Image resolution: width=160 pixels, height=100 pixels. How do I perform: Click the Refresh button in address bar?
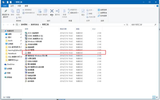tap(127, 25)
